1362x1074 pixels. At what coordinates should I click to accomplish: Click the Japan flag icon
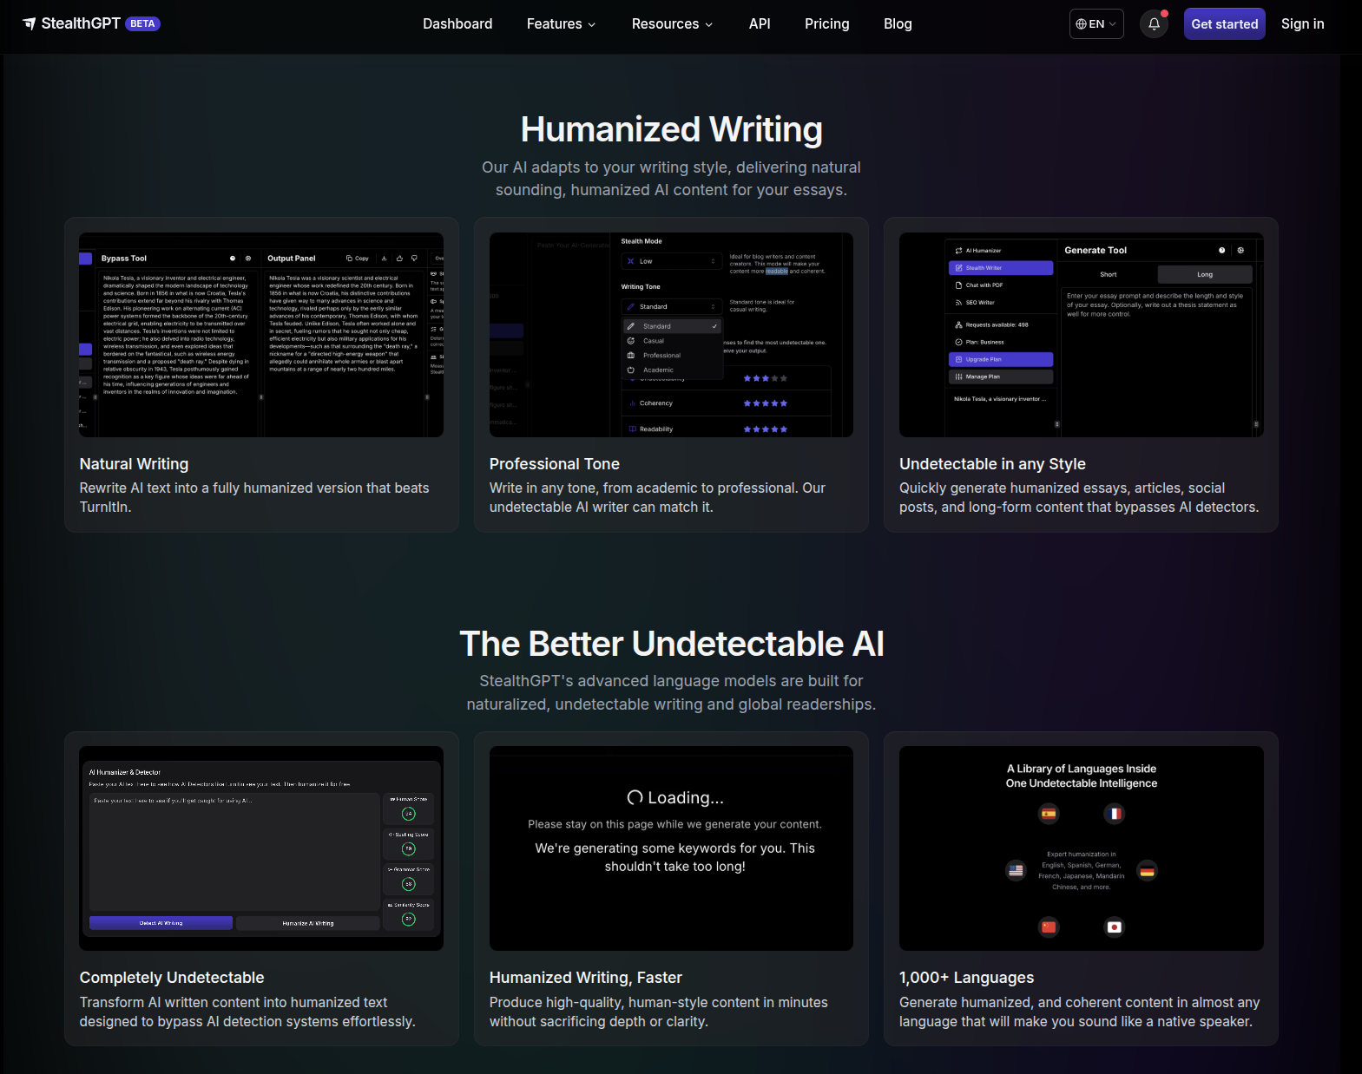[1115, 927]
